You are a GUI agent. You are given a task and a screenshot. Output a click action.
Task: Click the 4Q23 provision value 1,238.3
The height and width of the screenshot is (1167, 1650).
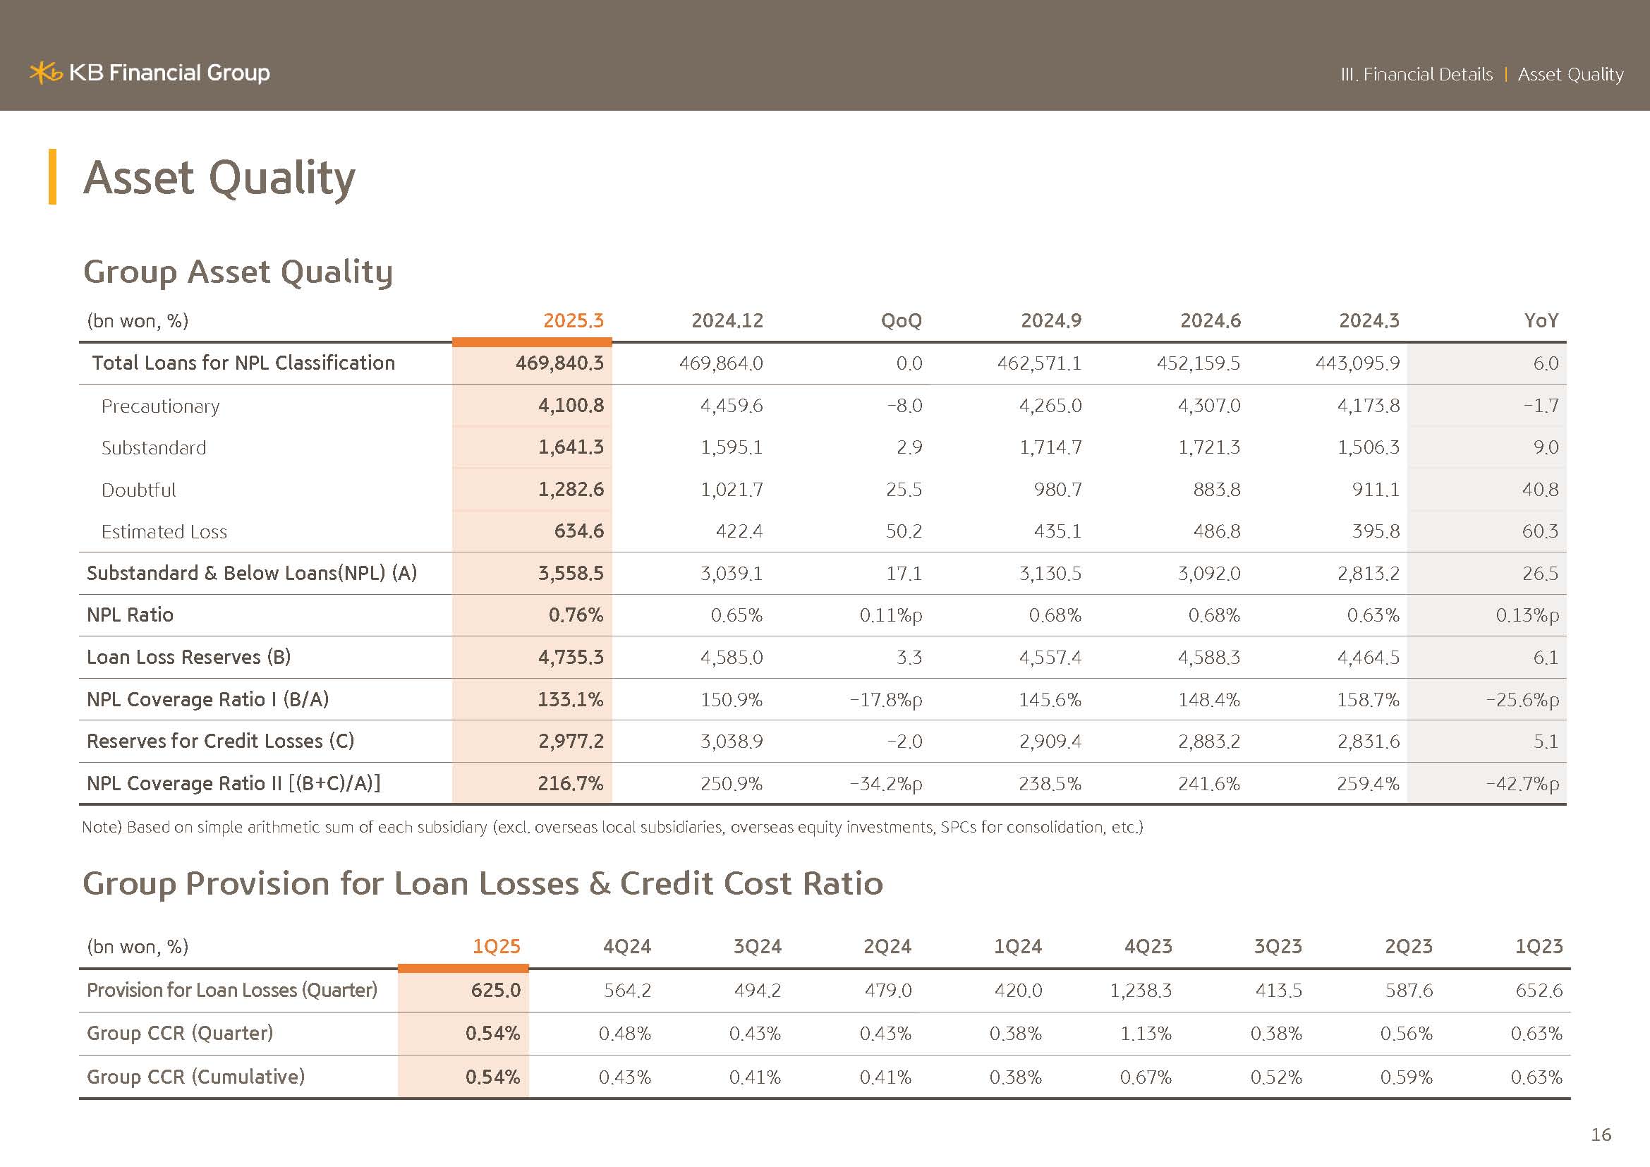point(1141,991)
